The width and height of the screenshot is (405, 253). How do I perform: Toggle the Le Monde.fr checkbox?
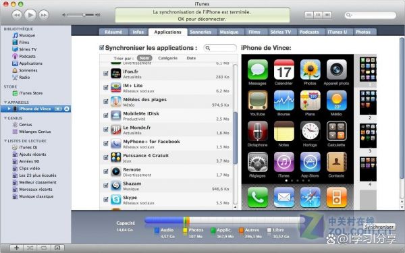(106, 129)
